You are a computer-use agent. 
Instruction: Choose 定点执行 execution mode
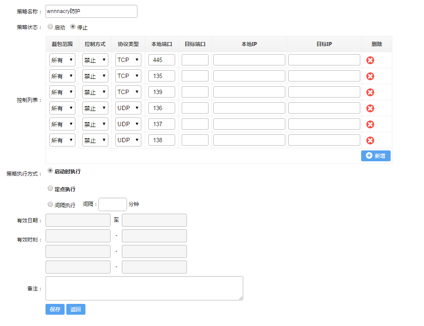[x=50, y=189]
